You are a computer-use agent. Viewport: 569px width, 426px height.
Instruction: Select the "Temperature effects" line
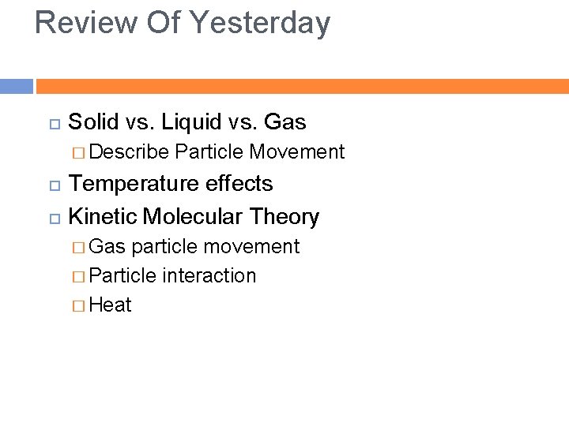(171, 184)
